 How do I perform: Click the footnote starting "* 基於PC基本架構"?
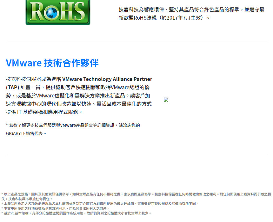[x=77, y=213]
